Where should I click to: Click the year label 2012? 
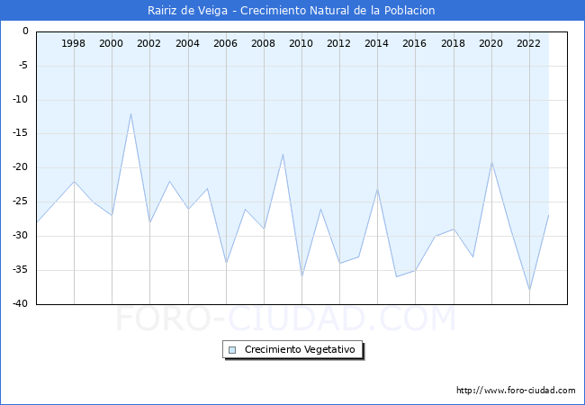point(338,43)
